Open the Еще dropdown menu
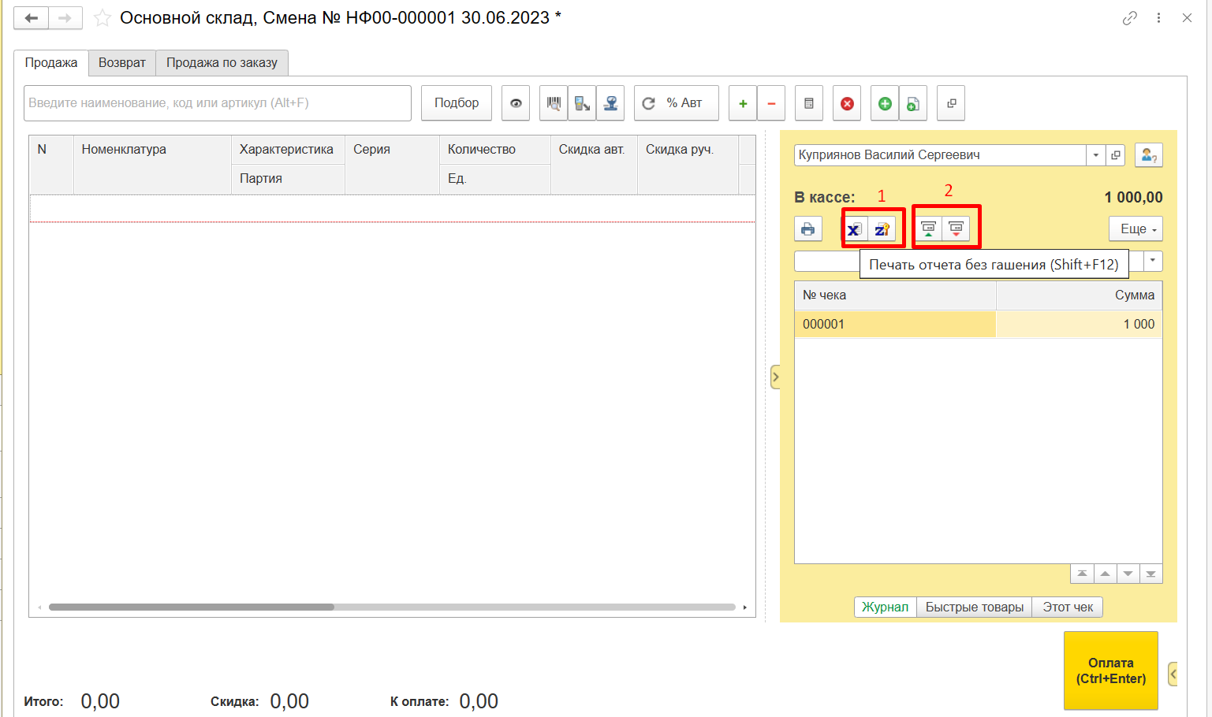This screenshot has width=1212, height=717. click(x=1136, y=229)
